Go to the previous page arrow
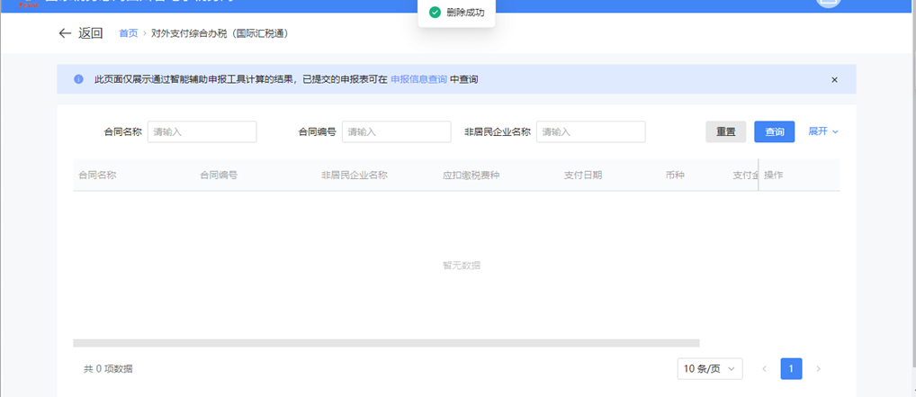 pos(765,369)
